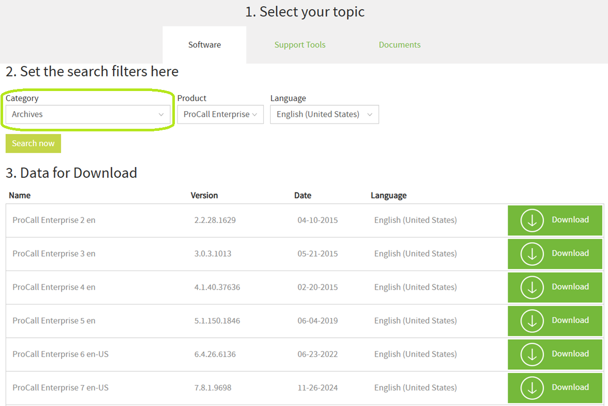
Task: Switch to the Support Tools tab
Action: (300, 44)
